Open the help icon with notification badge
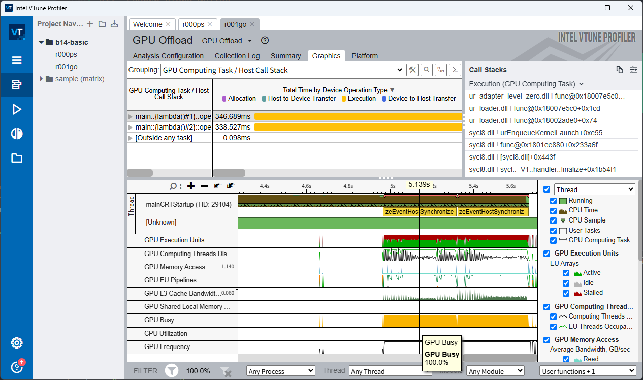The width and height of the screenshot is (643, 380). coord(17,366)
